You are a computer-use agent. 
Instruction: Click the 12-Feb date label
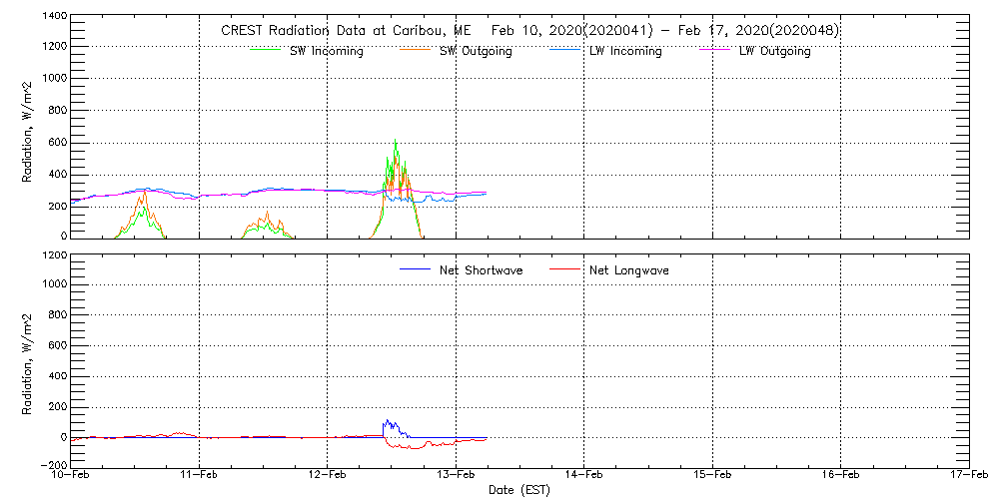point(328,476)
